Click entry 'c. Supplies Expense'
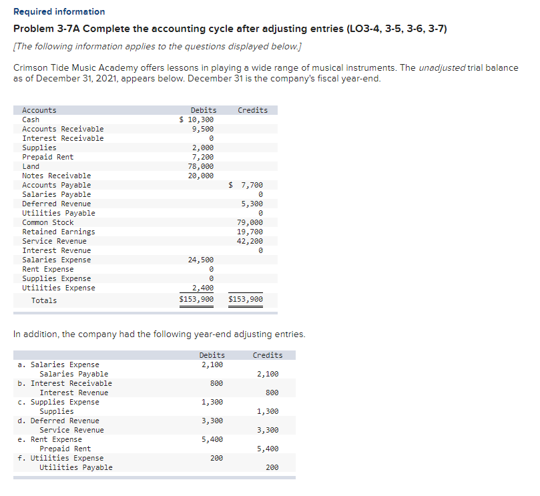The height and width of the screenshot is (496, 540). [x=59, y=402]
